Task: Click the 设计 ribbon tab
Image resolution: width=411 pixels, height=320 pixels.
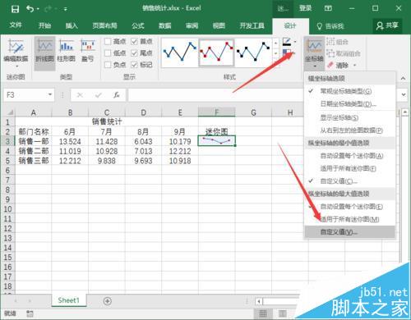Action: tap(290, 26)
